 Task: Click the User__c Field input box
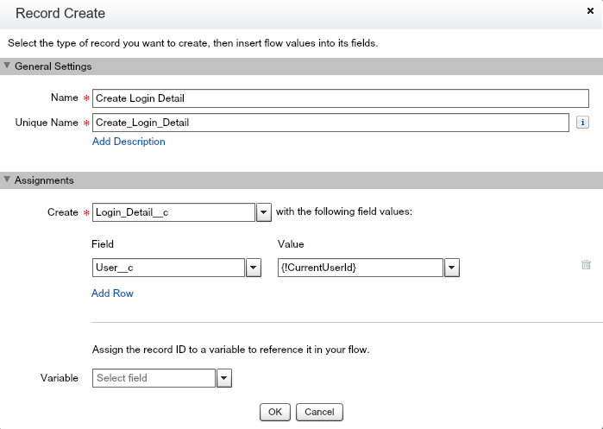click(168, 268)
